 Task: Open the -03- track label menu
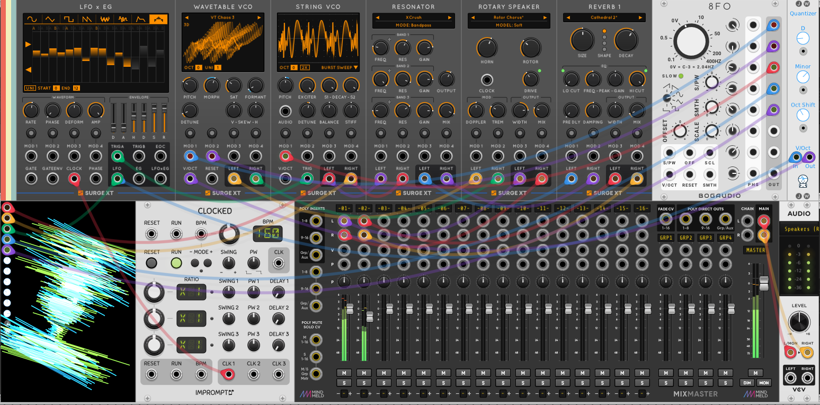(384, 208)
